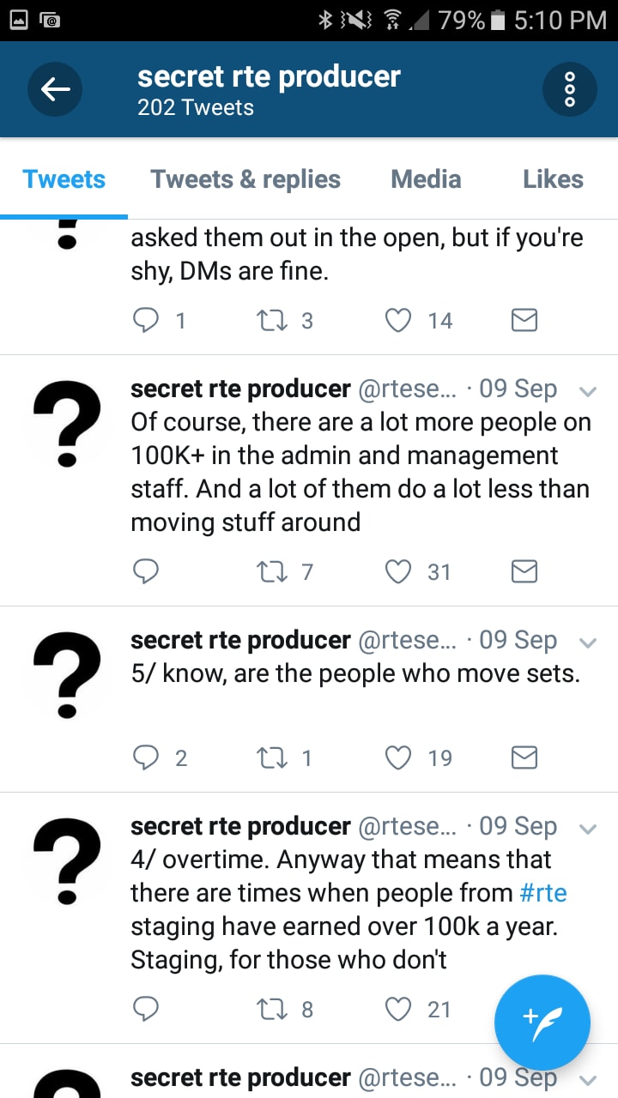
Task: Reply to the '100K+ admin' tweet
Action: [146, 571]
